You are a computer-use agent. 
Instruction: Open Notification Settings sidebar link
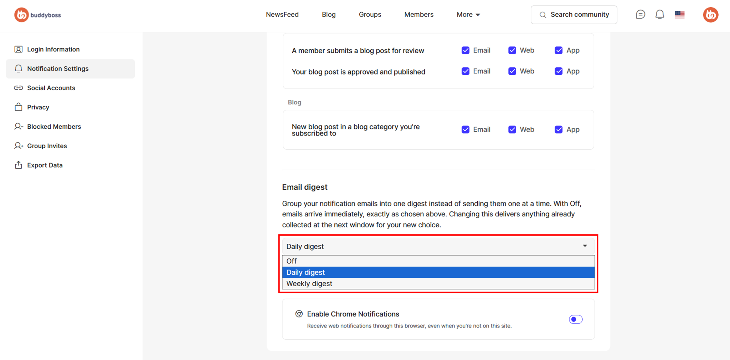(70, 68)
